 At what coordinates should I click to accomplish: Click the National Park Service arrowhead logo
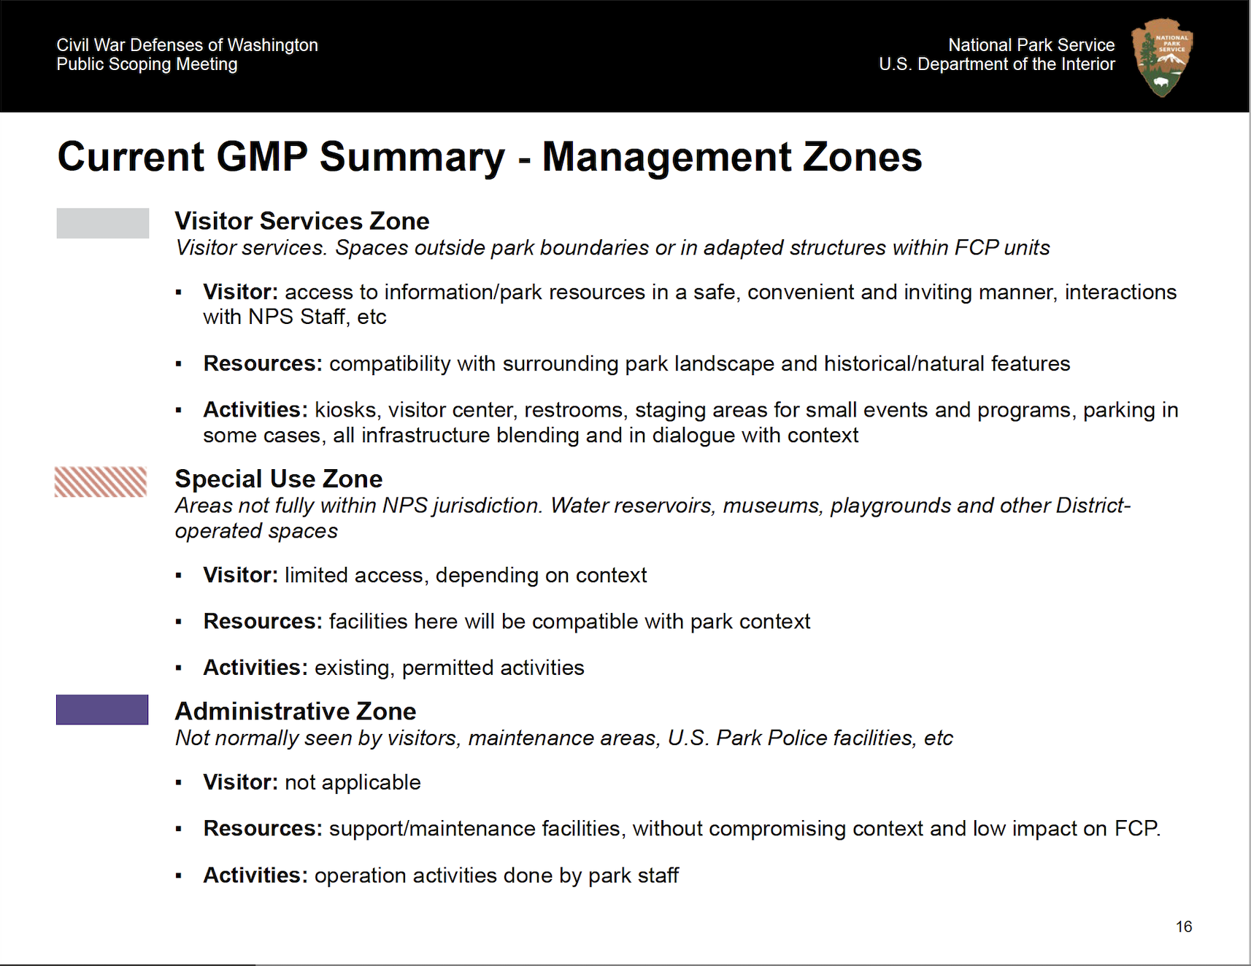point(1161,58)
